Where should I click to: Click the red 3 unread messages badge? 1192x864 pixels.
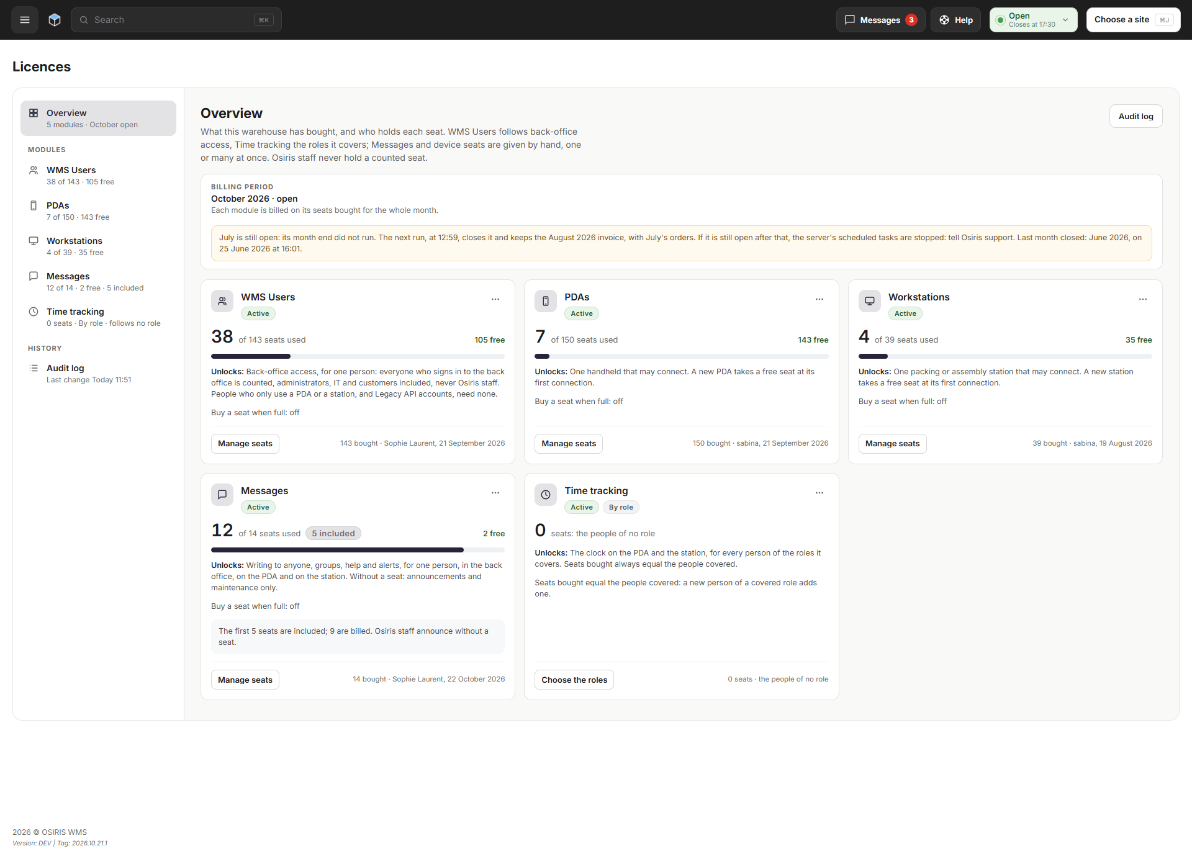click(911, 20)
